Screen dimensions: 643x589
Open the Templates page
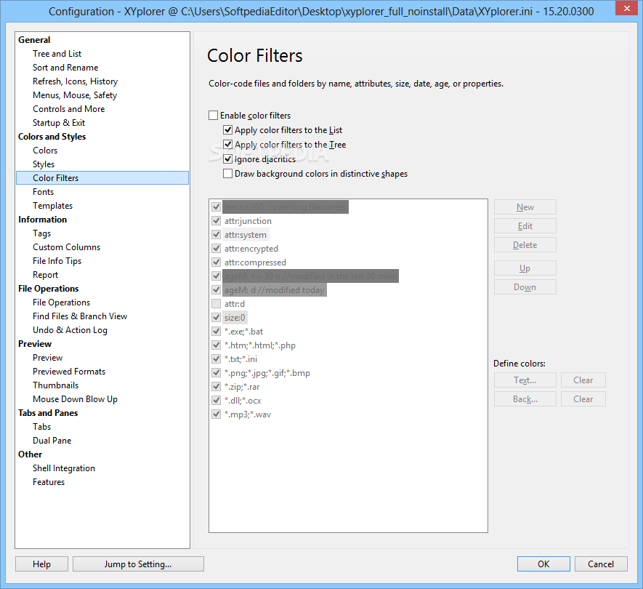[52, 206]
